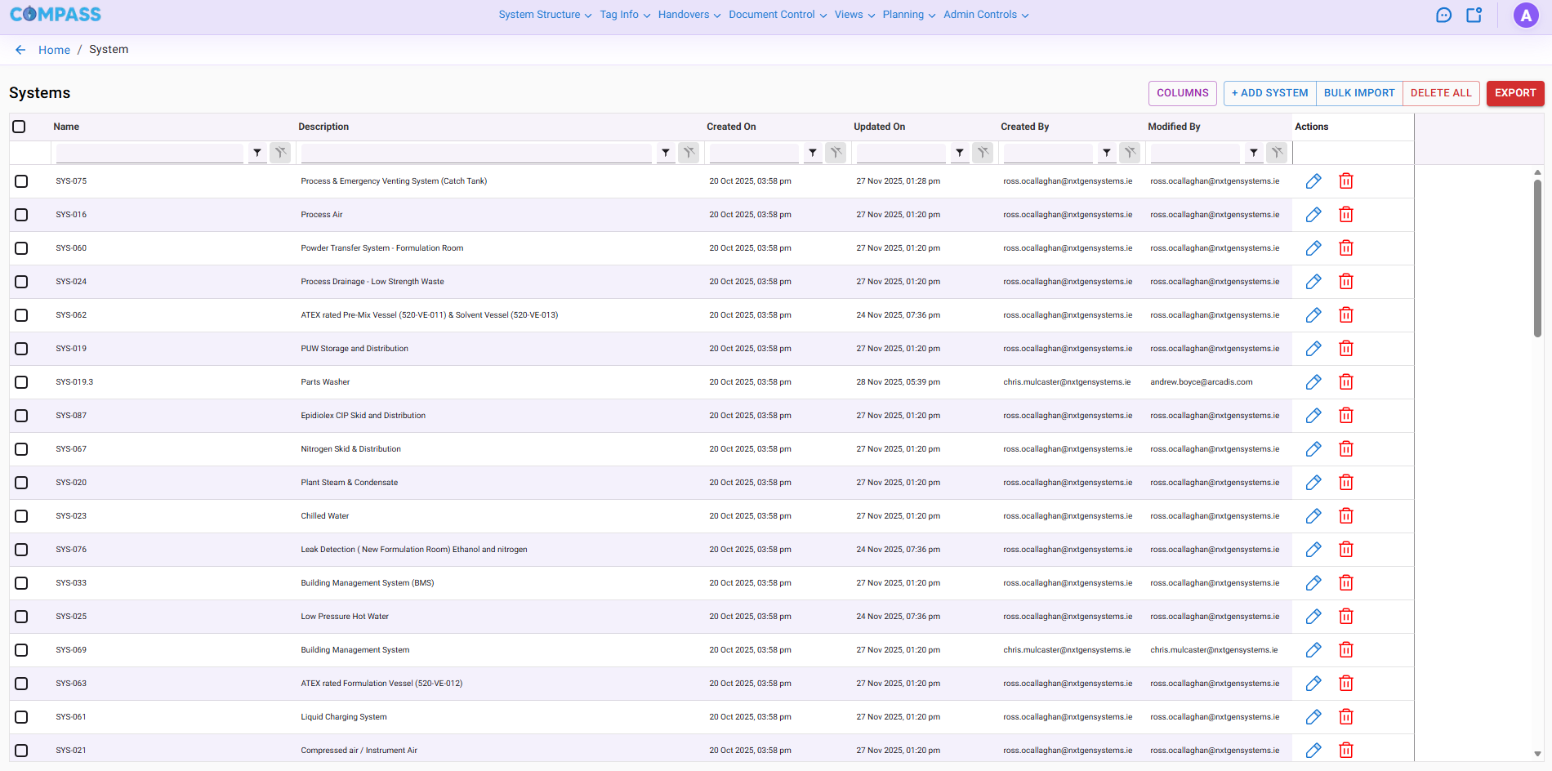Toggle the select-all checkbox in table header
Viewport: 1552px width, 771px height.
19,127
